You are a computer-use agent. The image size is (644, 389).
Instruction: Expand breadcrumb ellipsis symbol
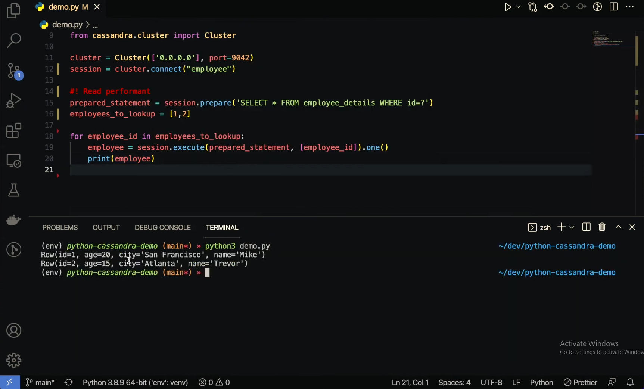95,25
